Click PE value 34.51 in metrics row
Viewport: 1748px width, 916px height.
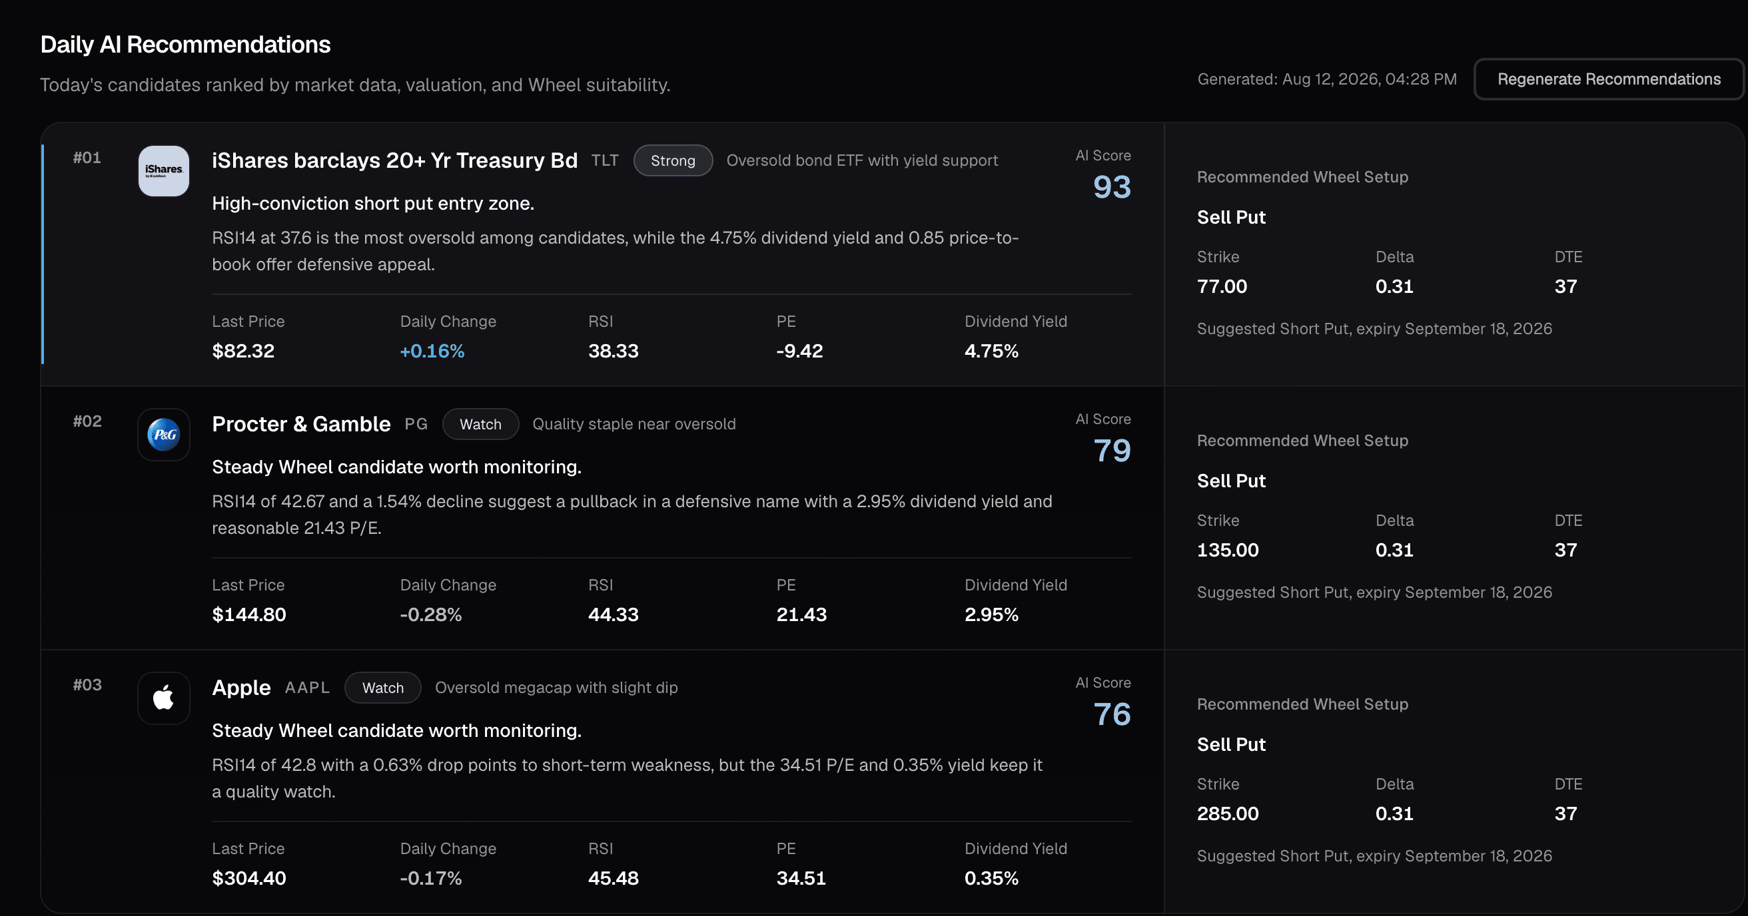pyautogui.click(x=801, y=879)
